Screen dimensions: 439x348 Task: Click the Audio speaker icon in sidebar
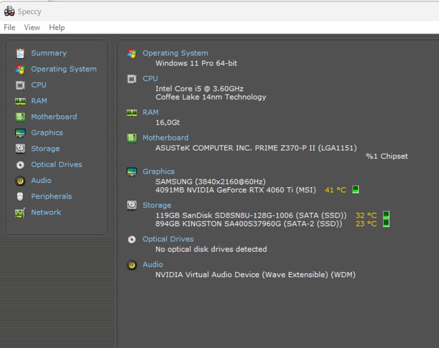pyautogui.click(x=20, y=181)
